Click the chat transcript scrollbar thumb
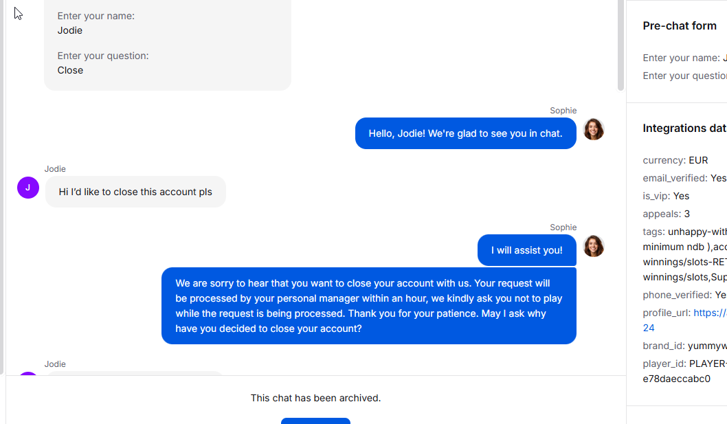Viewport: 727px width, 424px height. click(x=620, y=45)
